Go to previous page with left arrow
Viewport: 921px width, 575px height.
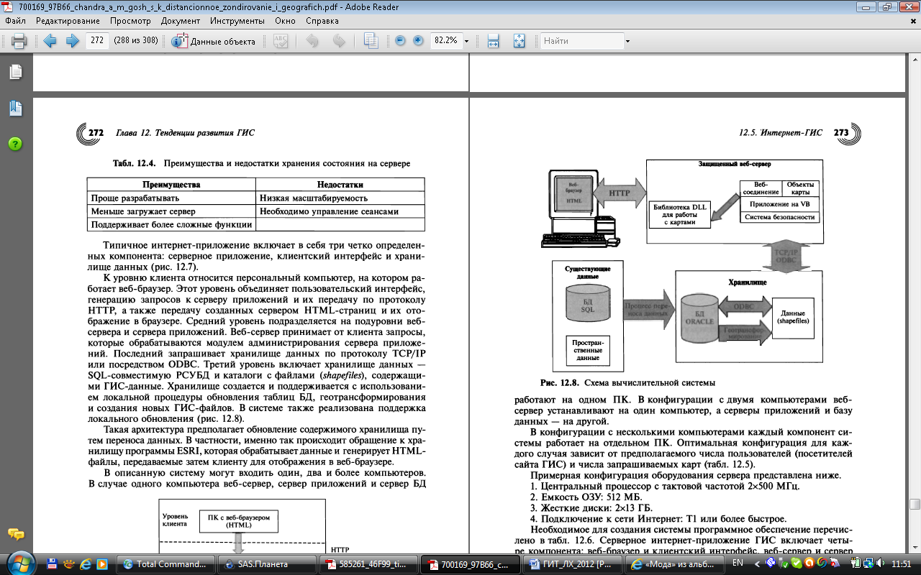[x=50, y=41]
